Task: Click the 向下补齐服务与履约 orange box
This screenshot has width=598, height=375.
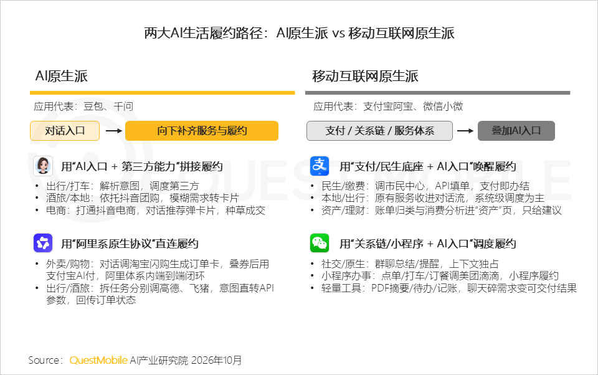Action: click(x=202, y=131)
